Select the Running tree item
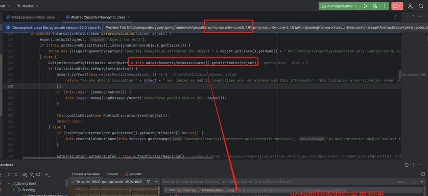This screenshot has height=196, width=428. coord(26,190)
